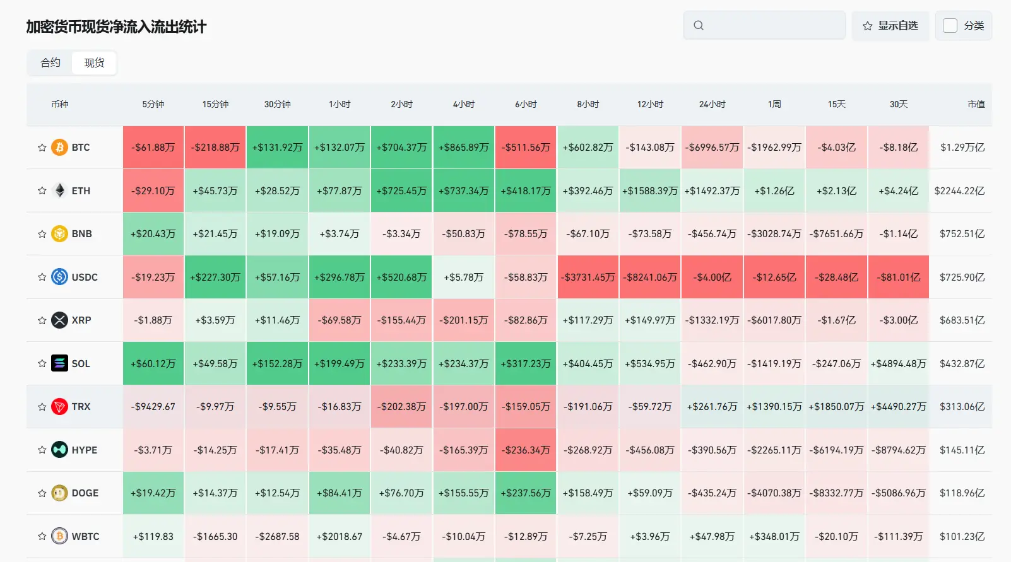This screenshot has height=562, width=1011.
Task: Click the Solana SOL coin icon
Action: pos(59,363)
